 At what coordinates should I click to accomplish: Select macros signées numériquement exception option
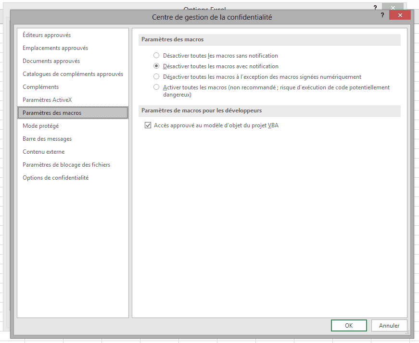coord(156,76)
